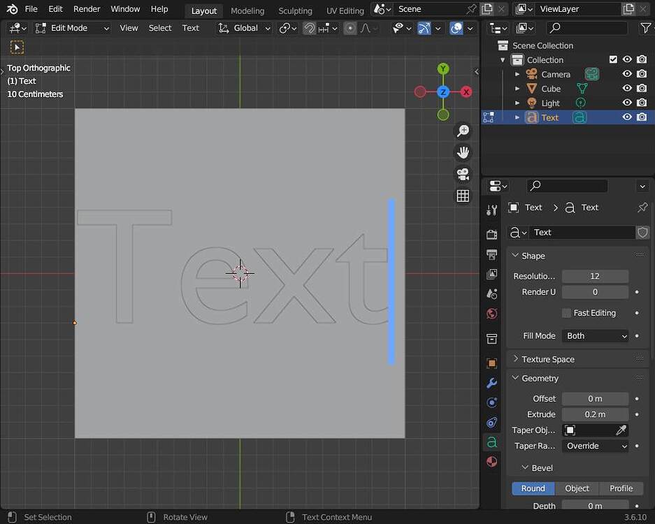
Task: Open the Object properties tab
Action: coord(491,363)
